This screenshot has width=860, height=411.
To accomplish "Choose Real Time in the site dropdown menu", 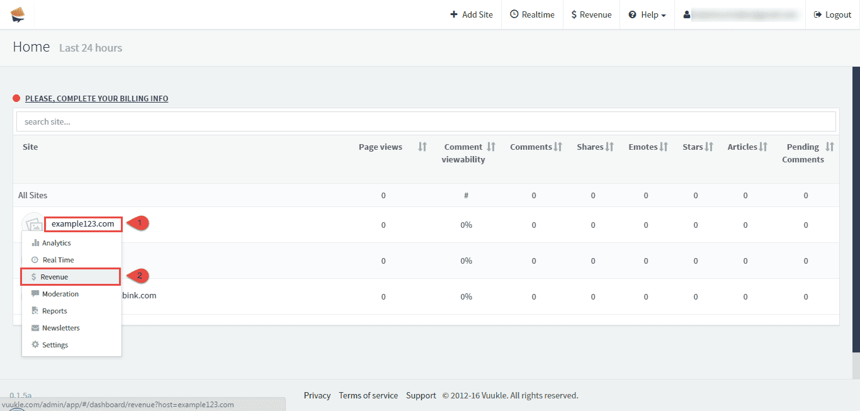I will (x=58, y=260).
